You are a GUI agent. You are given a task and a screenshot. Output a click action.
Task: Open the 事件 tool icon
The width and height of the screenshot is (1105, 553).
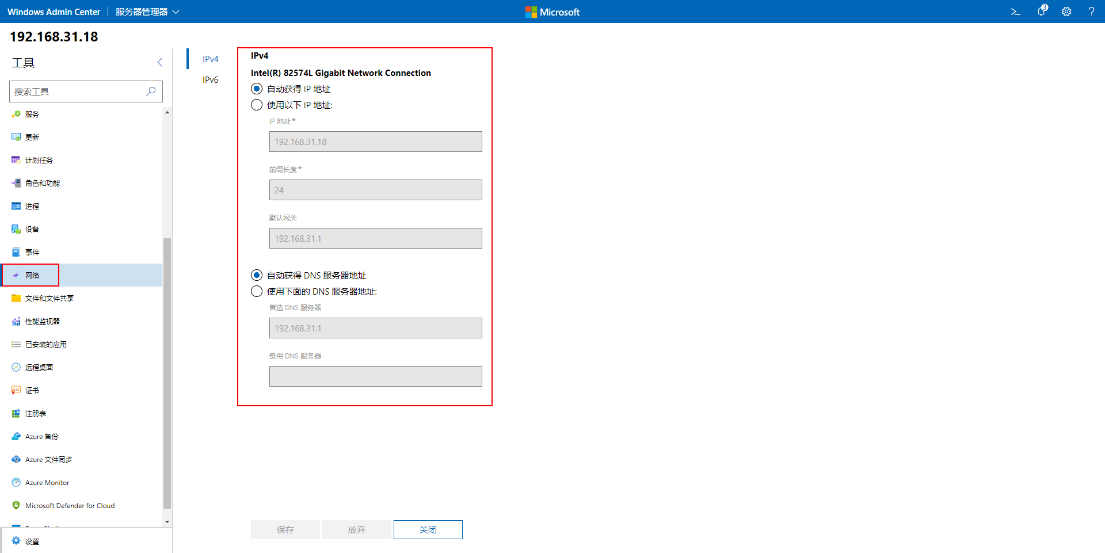(x=16, y=252)
